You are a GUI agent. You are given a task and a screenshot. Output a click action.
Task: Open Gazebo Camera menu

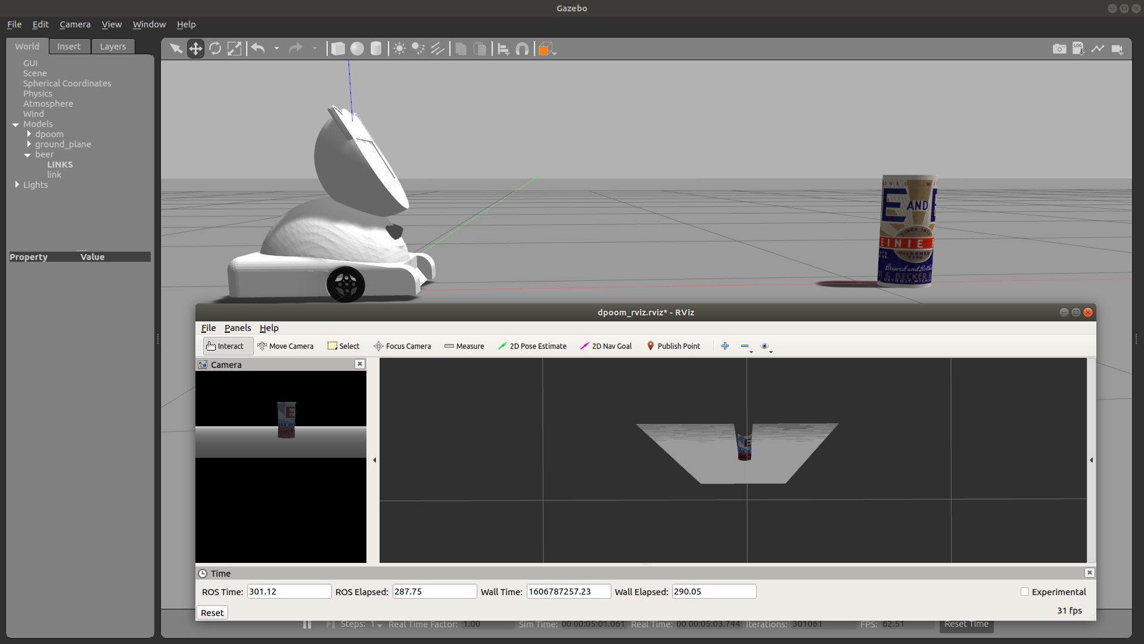(x=75, y=24)
